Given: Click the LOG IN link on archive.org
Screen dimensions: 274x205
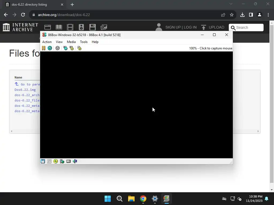Looking at the screenshot, I should tap(190, 27).
